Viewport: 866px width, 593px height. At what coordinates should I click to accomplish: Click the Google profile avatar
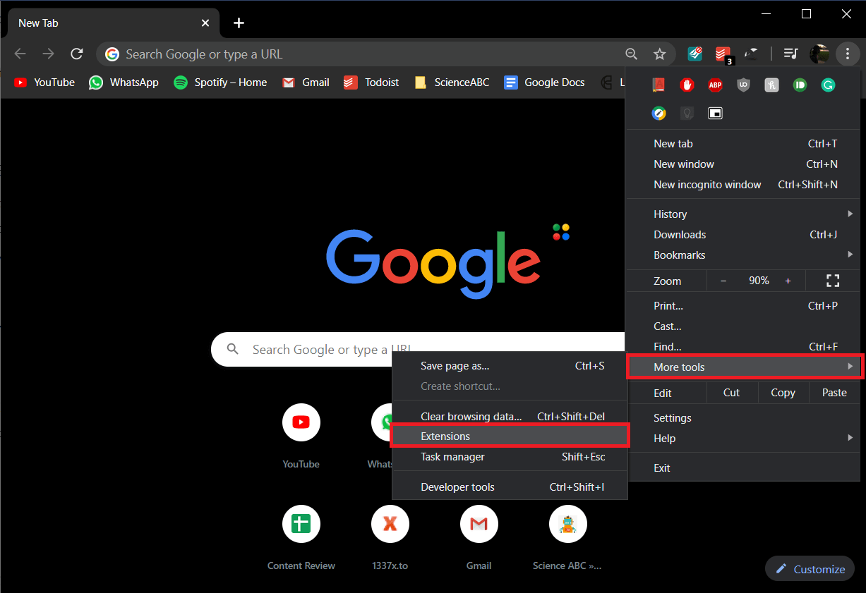click(819, 54)
